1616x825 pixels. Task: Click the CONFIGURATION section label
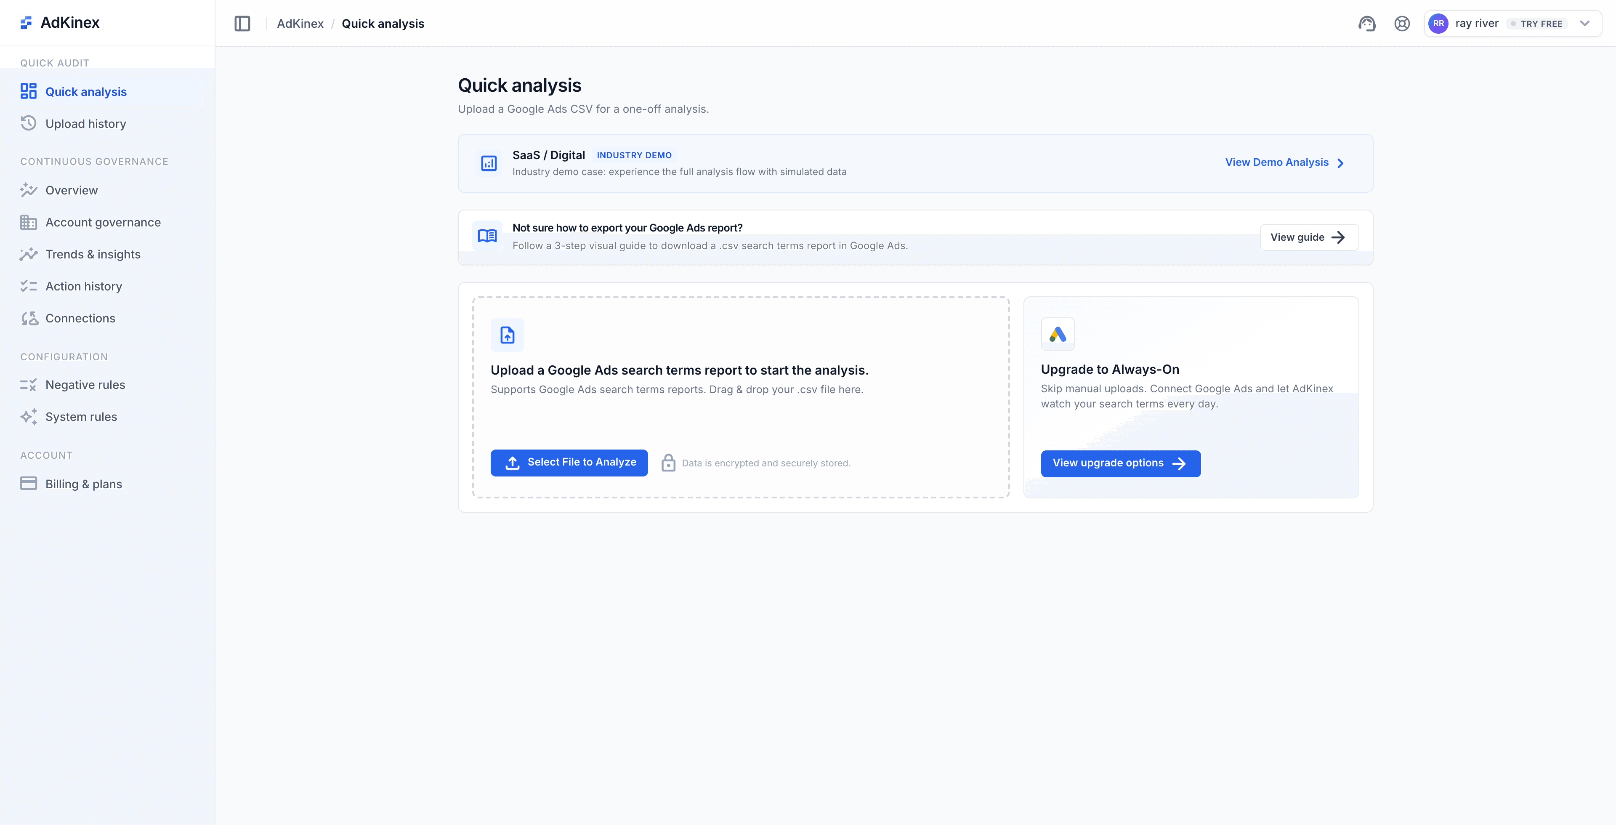coord(64,357)
